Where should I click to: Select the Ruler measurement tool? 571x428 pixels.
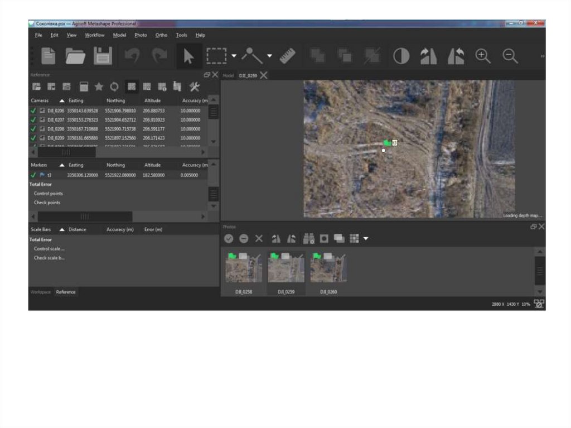click(288, 56)
